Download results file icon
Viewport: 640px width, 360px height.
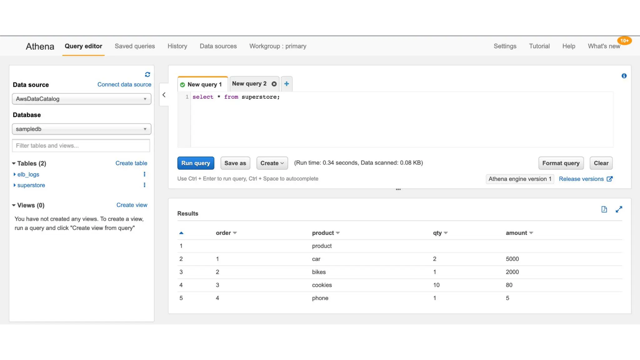[x=604, y=209]
